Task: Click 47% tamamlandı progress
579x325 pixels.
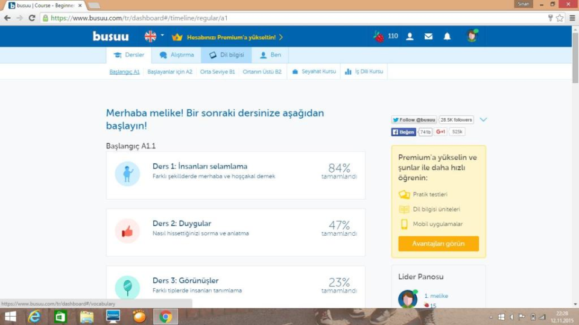Action: pyautogui.click(x=339, y=229)
